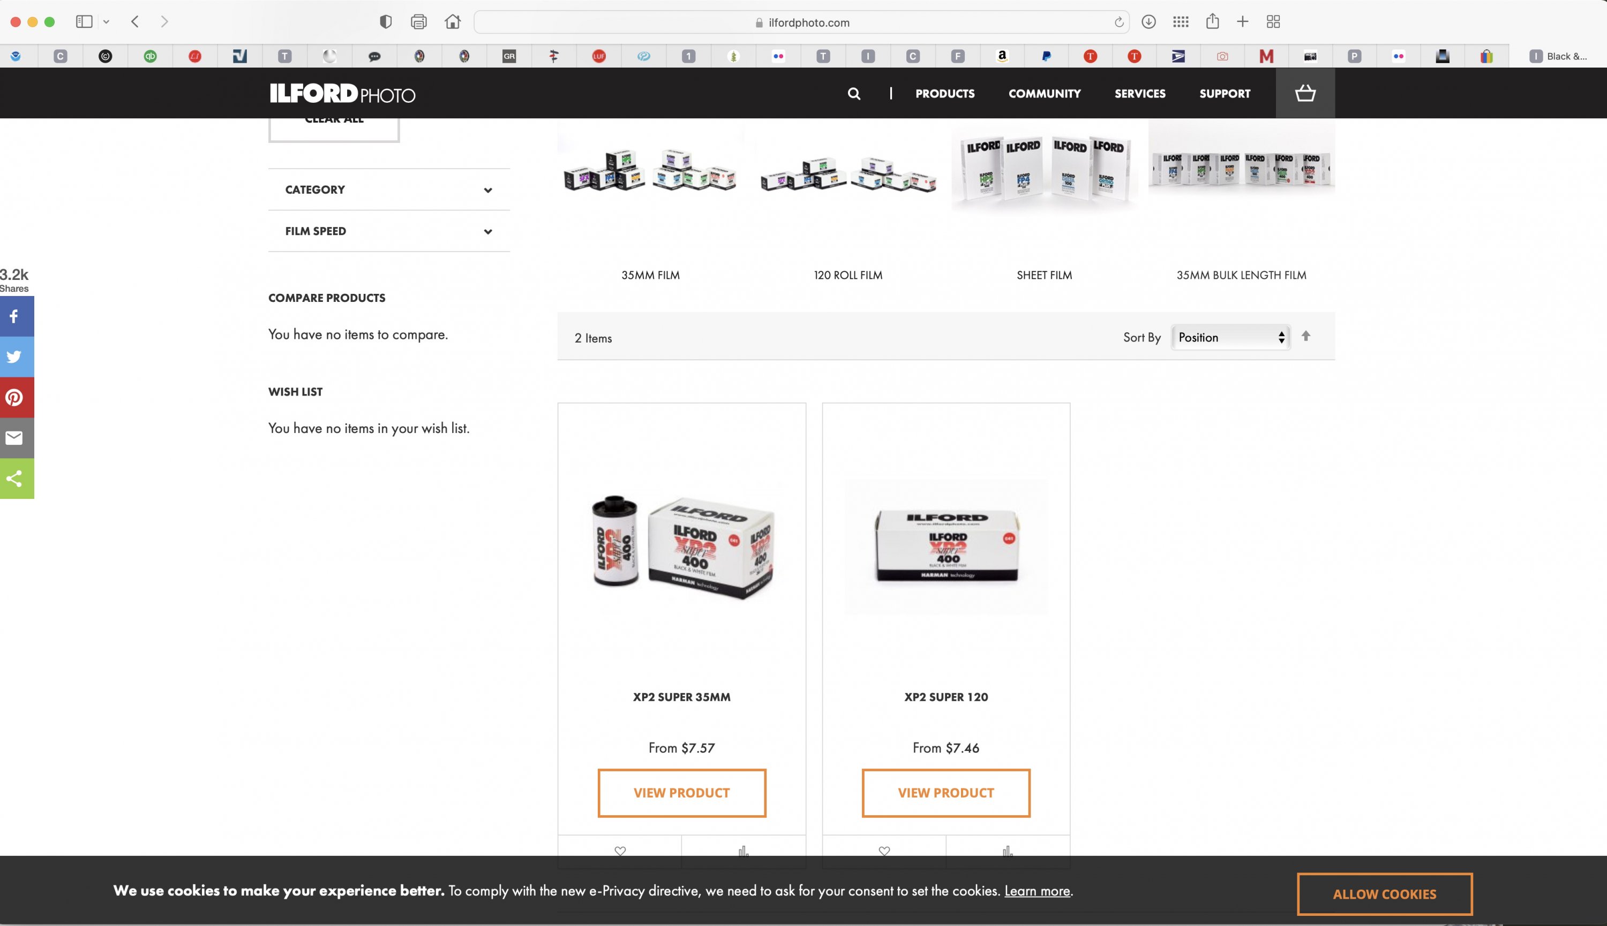Viewport: 1607px width, 926px height.
Task: Go back to the previous page
Action: click(x=135, y=21)
